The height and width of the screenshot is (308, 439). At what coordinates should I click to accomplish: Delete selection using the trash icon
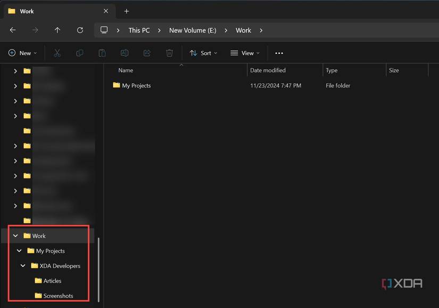169,53
